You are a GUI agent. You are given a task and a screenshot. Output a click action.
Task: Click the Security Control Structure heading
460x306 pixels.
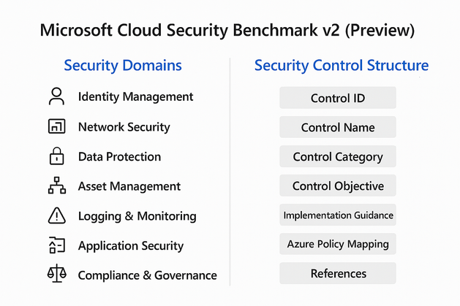point(342,66)
